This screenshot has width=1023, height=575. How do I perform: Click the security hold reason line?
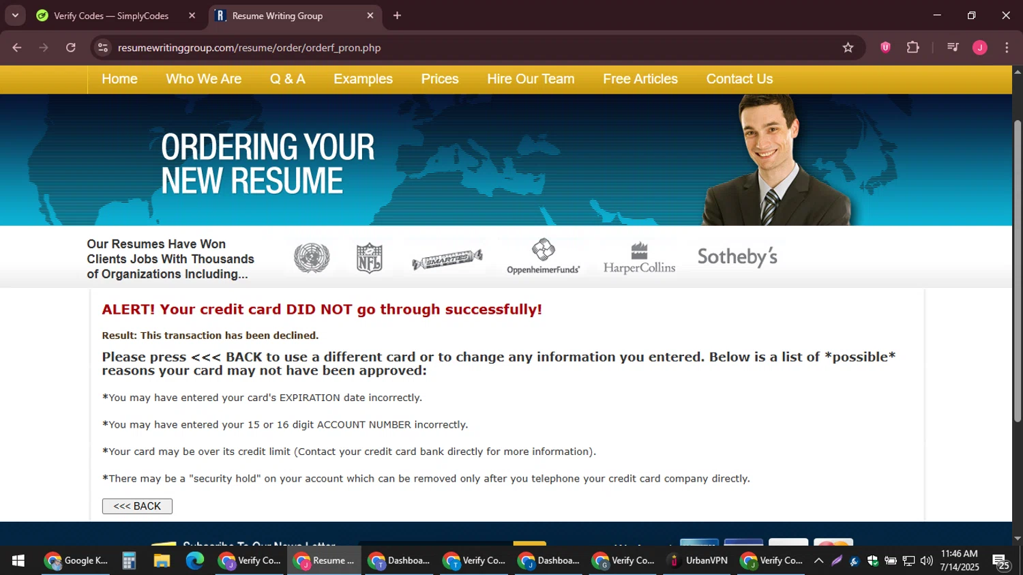point(426,479)
